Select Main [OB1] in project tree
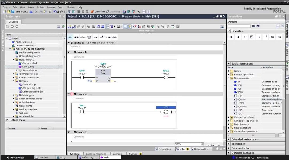Viewport: 289px width, 160px height. coord(28,67)
